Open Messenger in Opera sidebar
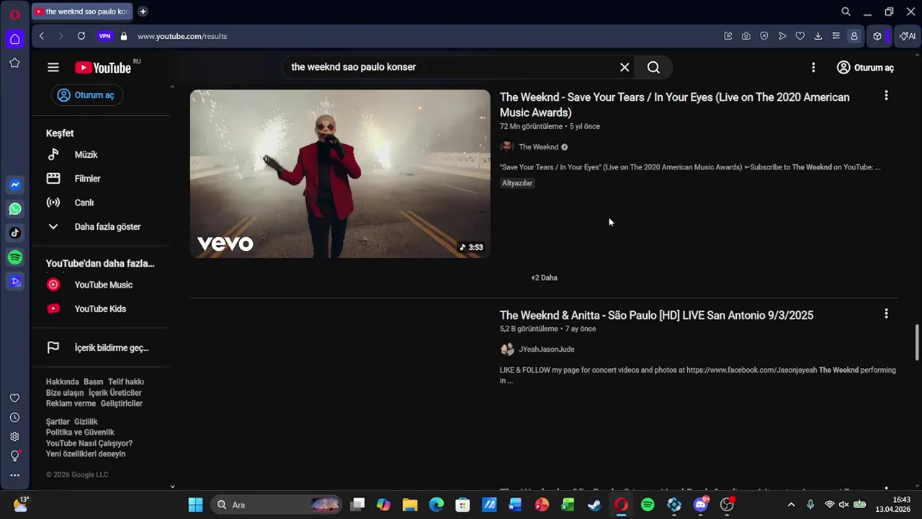 point(15,185)
